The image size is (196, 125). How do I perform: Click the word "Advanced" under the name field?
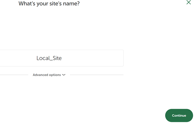40,75
